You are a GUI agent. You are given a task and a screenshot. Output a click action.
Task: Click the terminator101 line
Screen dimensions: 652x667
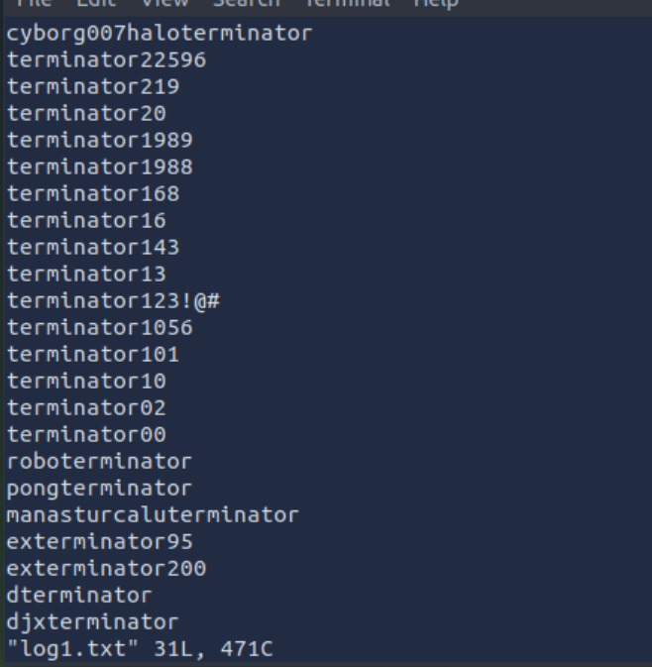tap(93, 354)
